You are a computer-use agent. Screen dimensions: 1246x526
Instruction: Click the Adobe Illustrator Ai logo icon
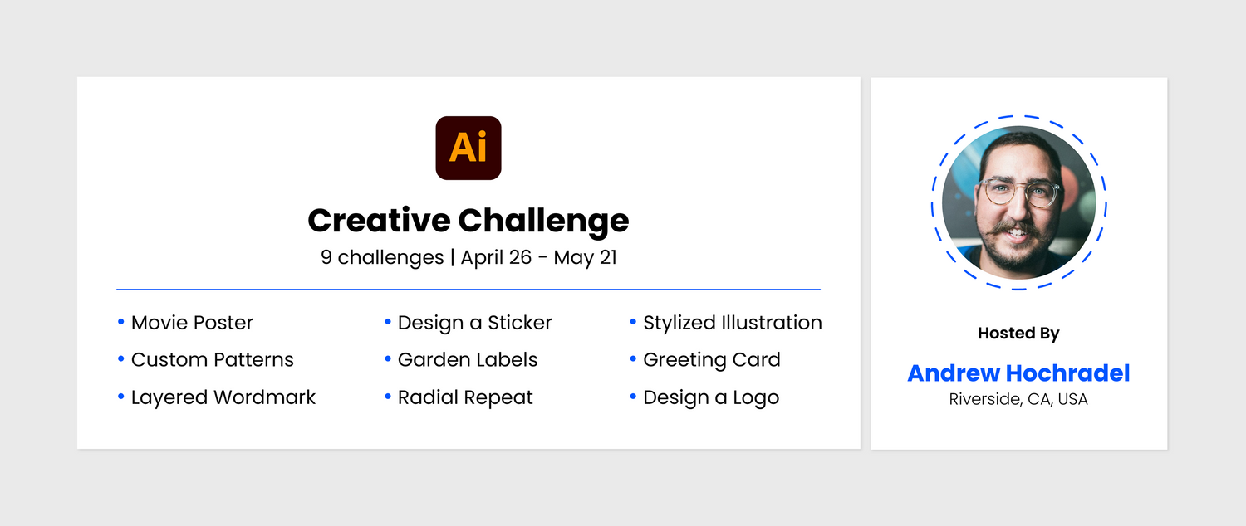[x=468, y=148]
